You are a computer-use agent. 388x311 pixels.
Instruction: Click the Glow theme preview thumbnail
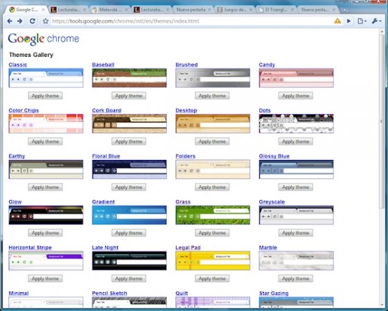(46, 215)
